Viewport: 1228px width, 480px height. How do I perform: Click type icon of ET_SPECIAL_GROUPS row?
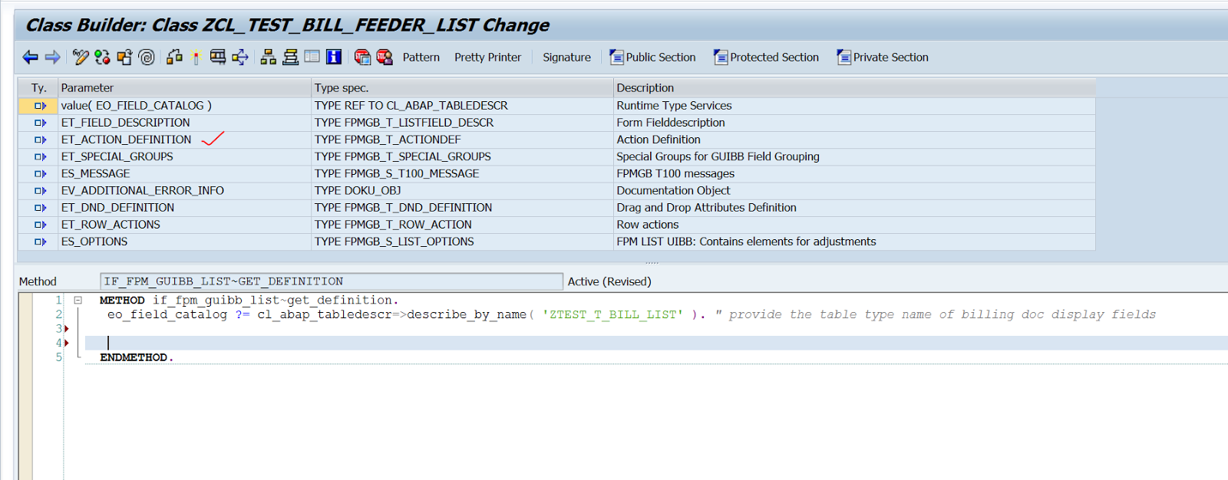pos(40,156)
